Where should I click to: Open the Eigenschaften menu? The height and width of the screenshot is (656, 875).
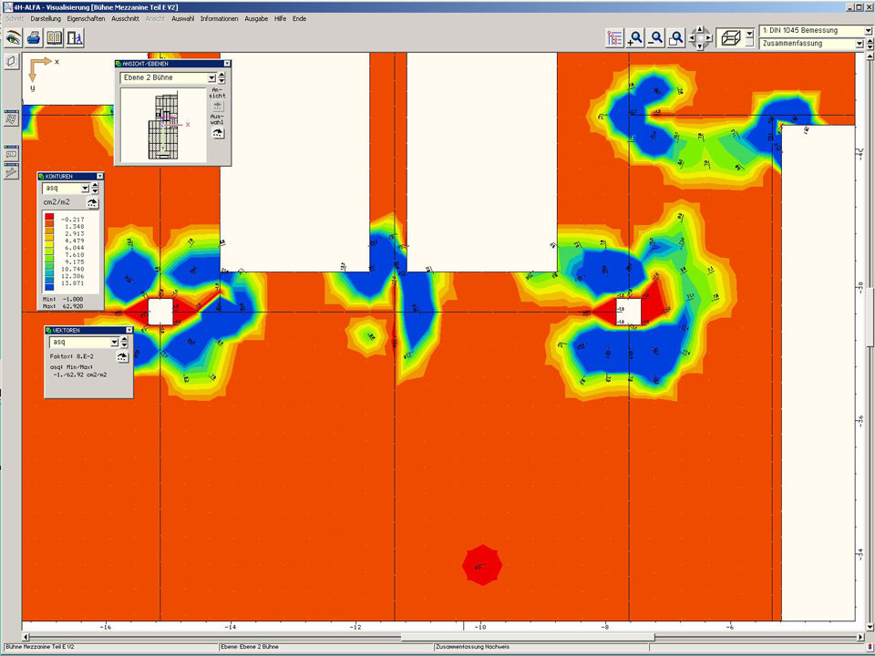click(x=86, y=19)
